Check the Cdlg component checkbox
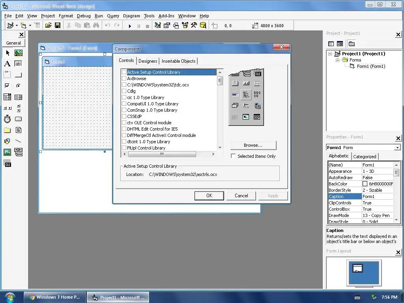The image size is (404, 303). tap(124, 91)
